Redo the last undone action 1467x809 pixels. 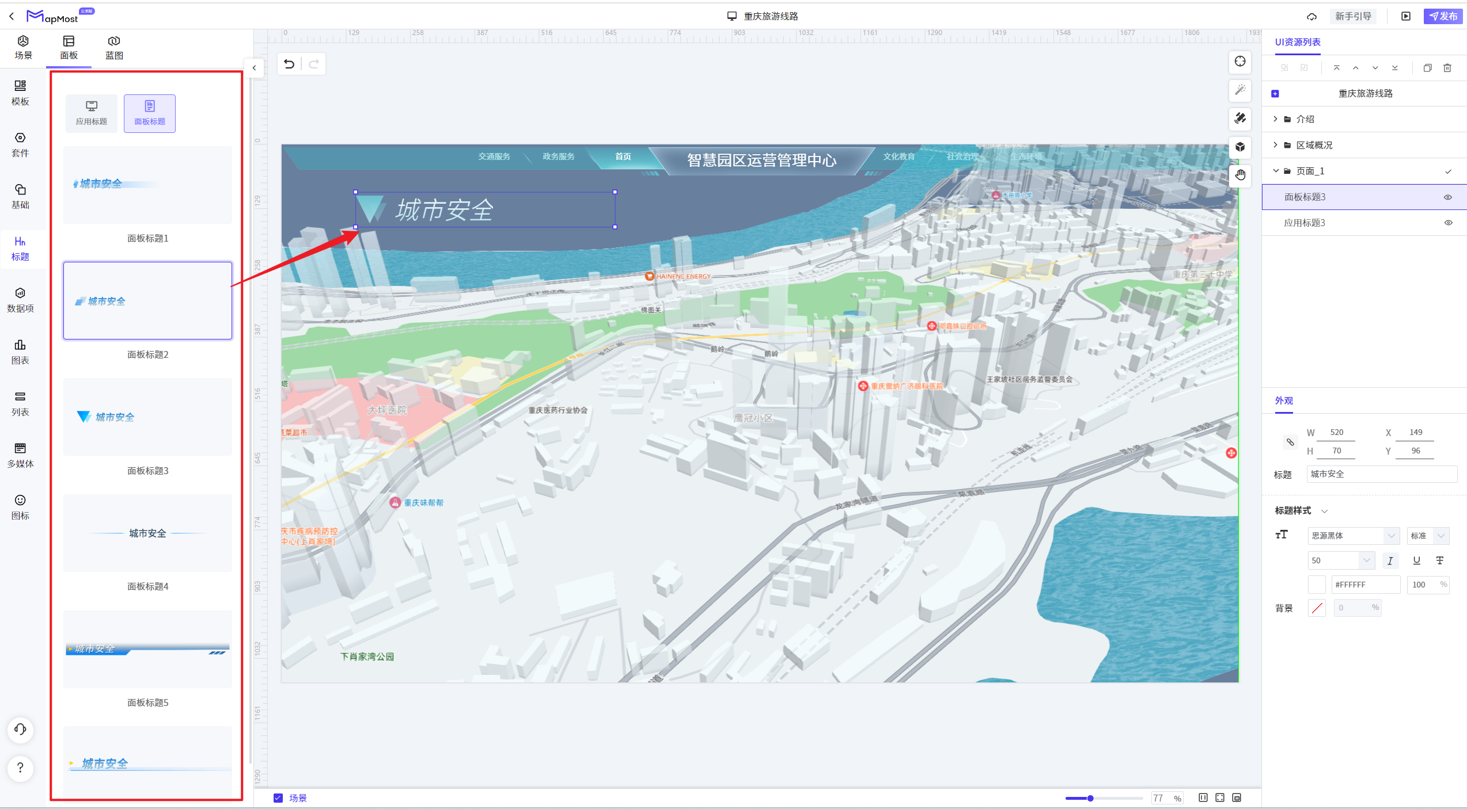(314, 64)
